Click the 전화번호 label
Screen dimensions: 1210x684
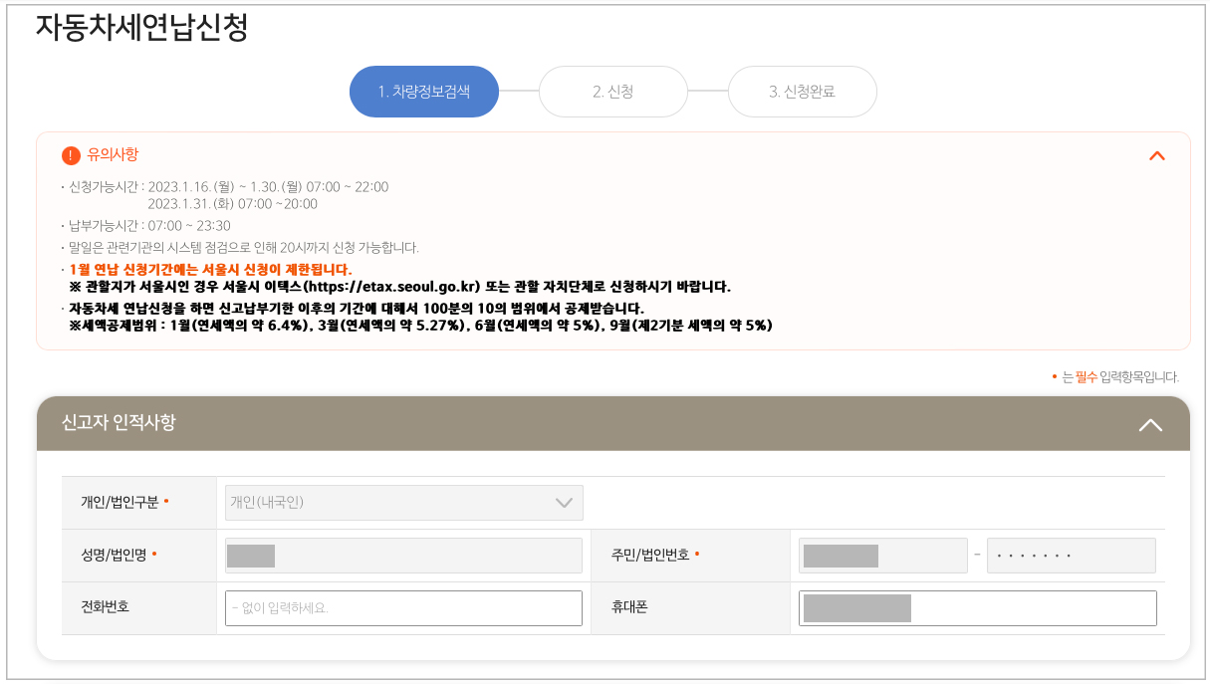click(105, 606)
